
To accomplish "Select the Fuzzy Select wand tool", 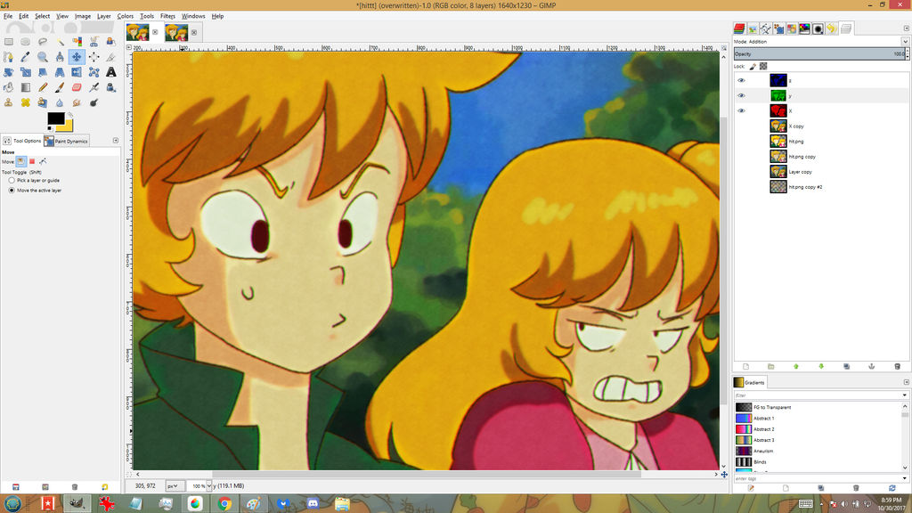I will tap(60, 42).
